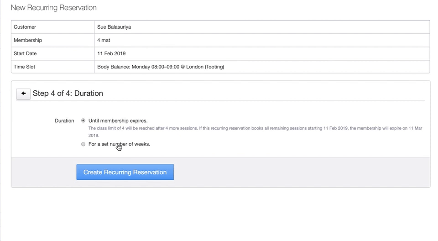Click the Time Slot row label
The height and width of the screenshot is (241, 438).
(x=24, y=67)
